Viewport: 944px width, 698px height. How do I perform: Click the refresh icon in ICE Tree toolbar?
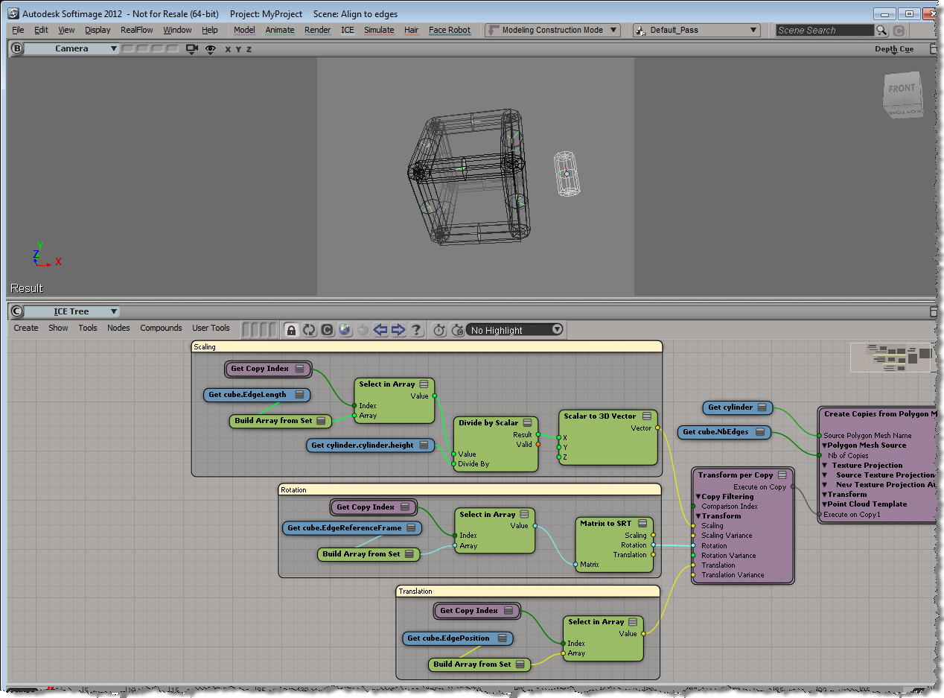pyautogui.click(x=309, y=329)
